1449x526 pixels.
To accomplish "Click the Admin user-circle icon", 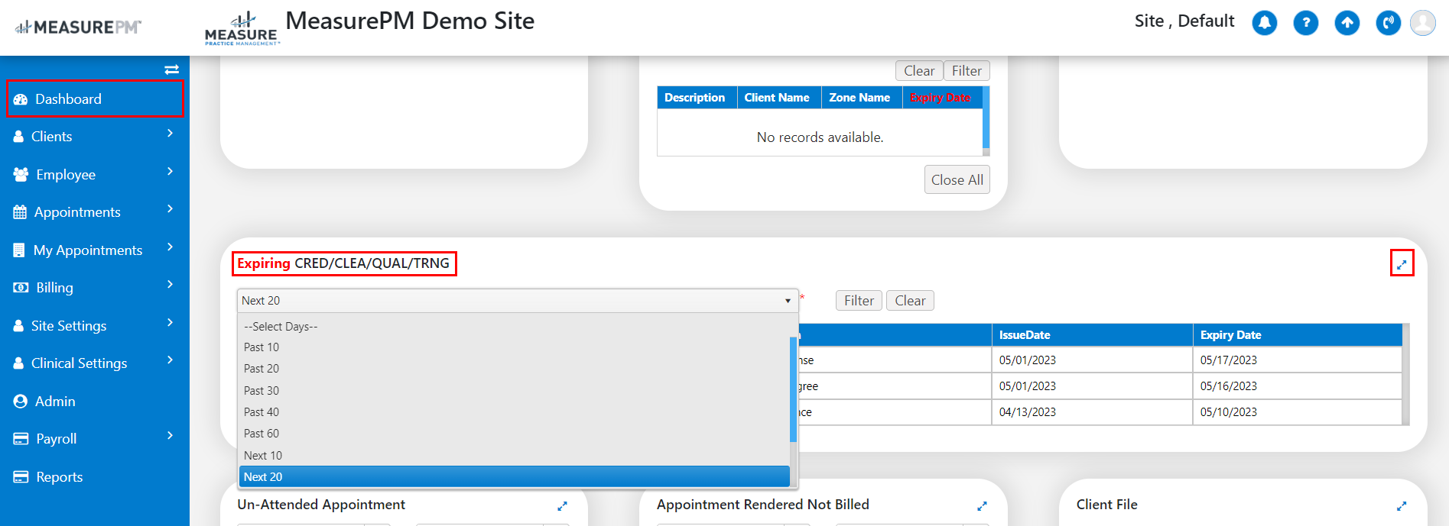I will (x=20, y=402).
